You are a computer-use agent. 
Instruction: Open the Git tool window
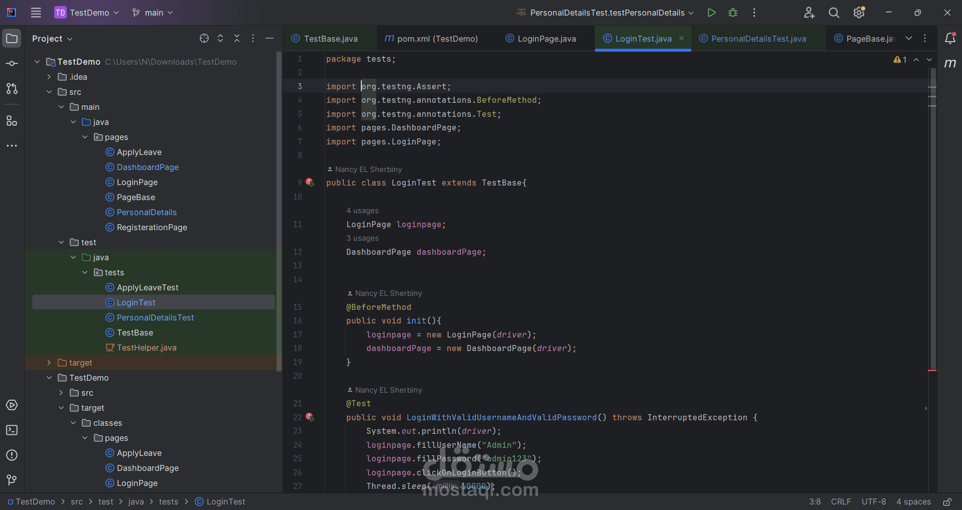(12, 480)
